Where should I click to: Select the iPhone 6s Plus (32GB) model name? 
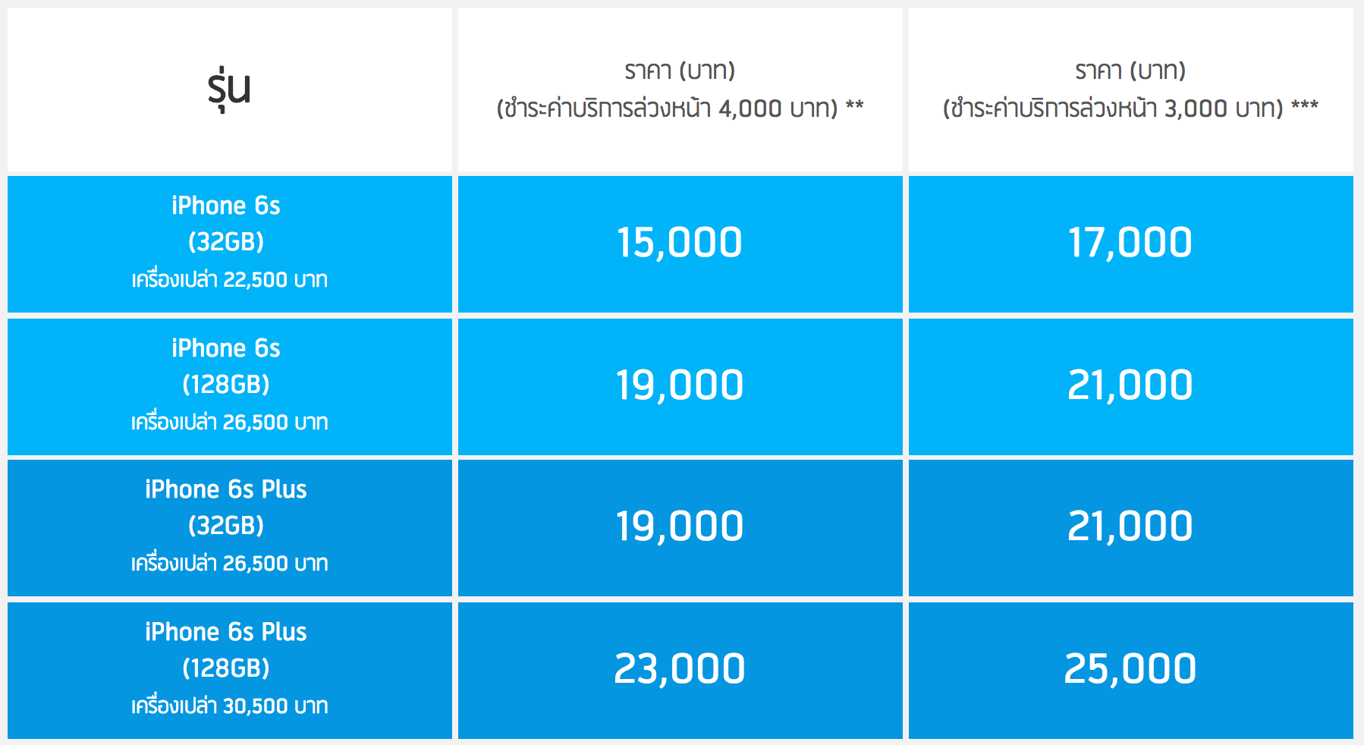(x=226, y=507)
